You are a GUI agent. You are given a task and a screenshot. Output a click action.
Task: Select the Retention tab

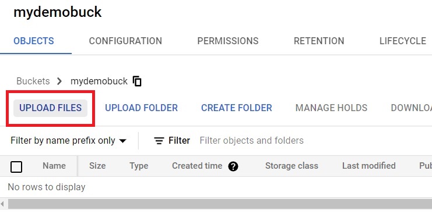(x=319, y=41)
